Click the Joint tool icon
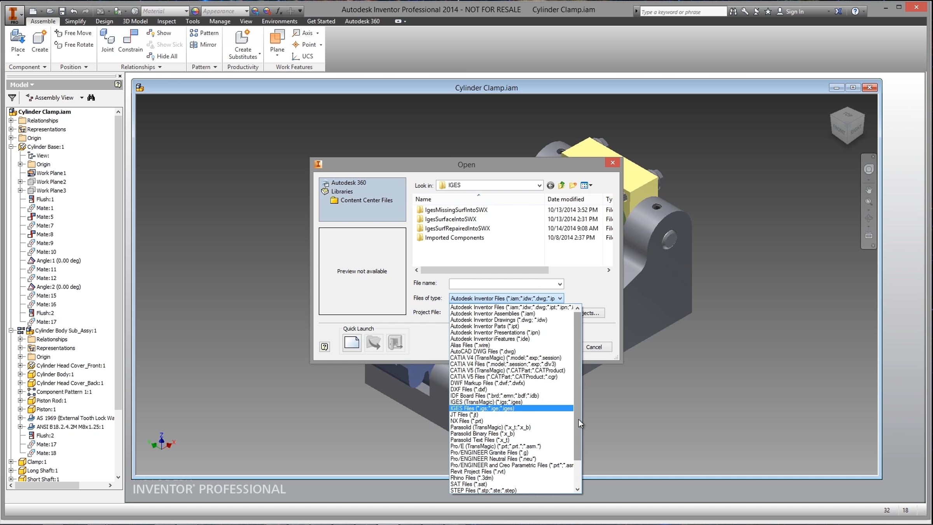The width and height of the screenshot is (933, 525). click(x=107, y=41)
